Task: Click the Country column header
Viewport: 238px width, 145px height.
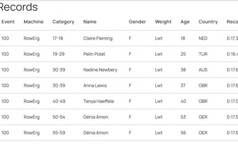Action: (x=208, y=22)
